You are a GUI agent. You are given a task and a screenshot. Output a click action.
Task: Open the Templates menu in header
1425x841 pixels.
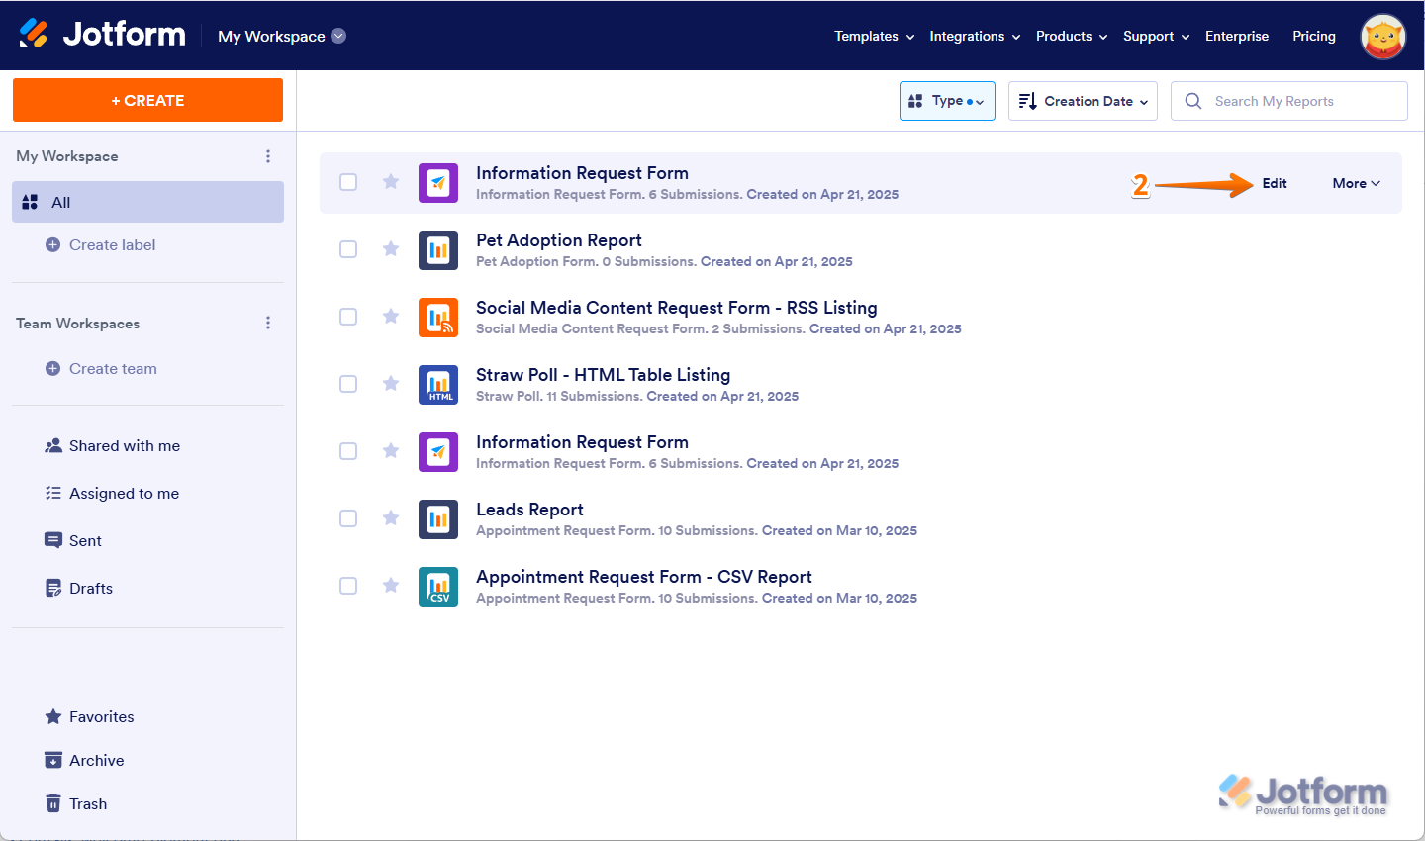coord(874,36)
